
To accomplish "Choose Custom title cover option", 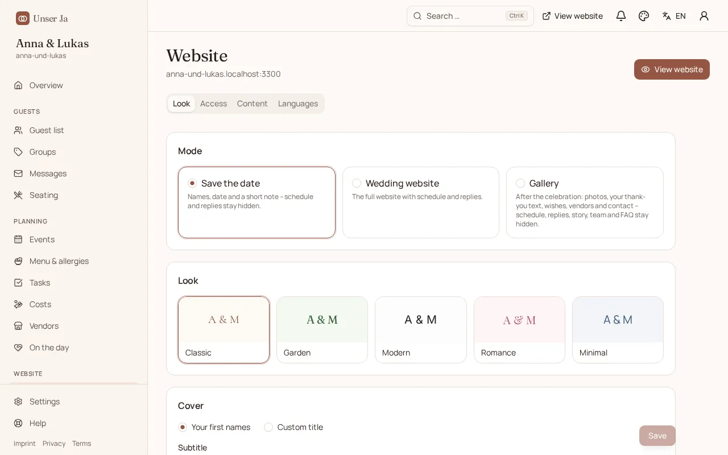I will click(293, 427).
